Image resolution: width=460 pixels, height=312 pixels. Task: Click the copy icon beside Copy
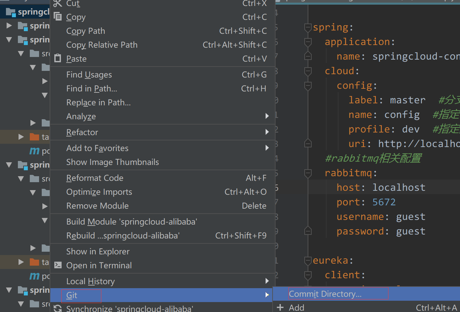(x=58, y=16)
